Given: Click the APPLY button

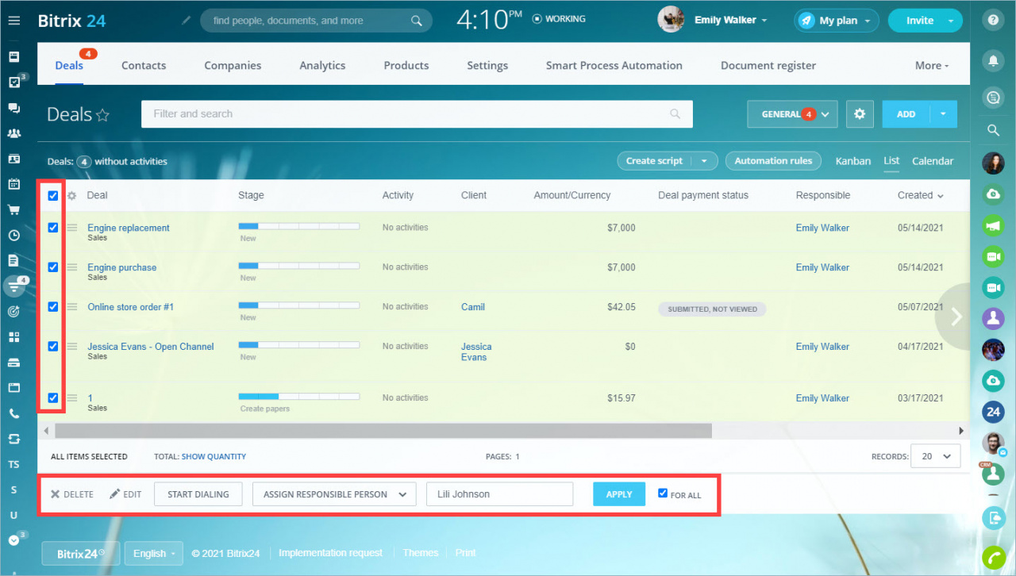Looking at the screenshot, I should [619, 494].
